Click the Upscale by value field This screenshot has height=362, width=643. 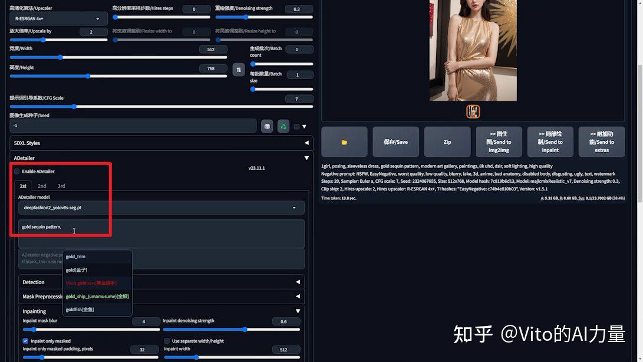(94, 32)
